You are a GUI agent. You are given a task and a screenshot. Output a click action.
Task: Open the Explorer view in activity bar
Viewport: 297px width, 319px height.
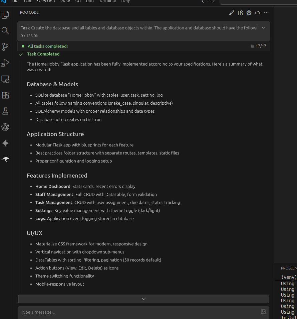[x=5, y=15]
